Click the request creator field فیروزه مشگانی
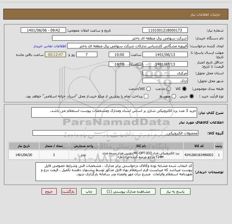Image resolution: width=232 pixels, height=224 pixels. click(127, 46)
